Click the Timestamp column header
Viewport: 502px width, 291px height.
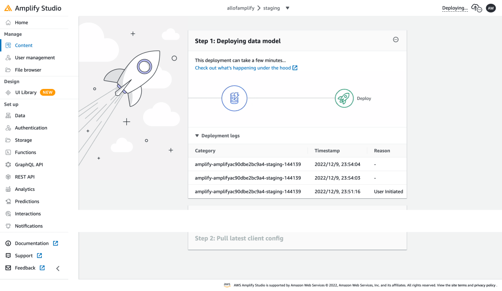tap(327, 151)
